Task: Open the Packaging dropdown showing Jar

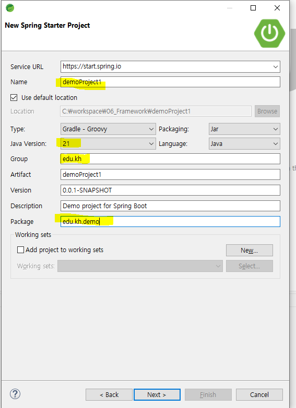Action: [244, 129]
